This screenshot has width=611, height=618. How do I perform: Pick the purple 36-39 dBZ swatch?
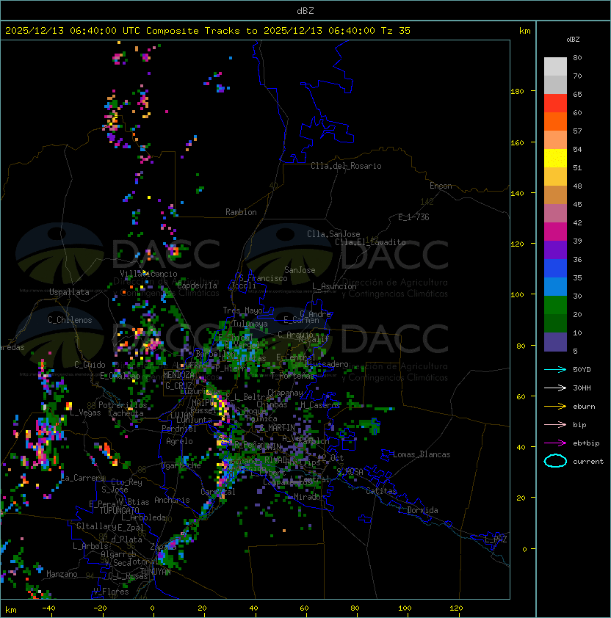point(555,250)
